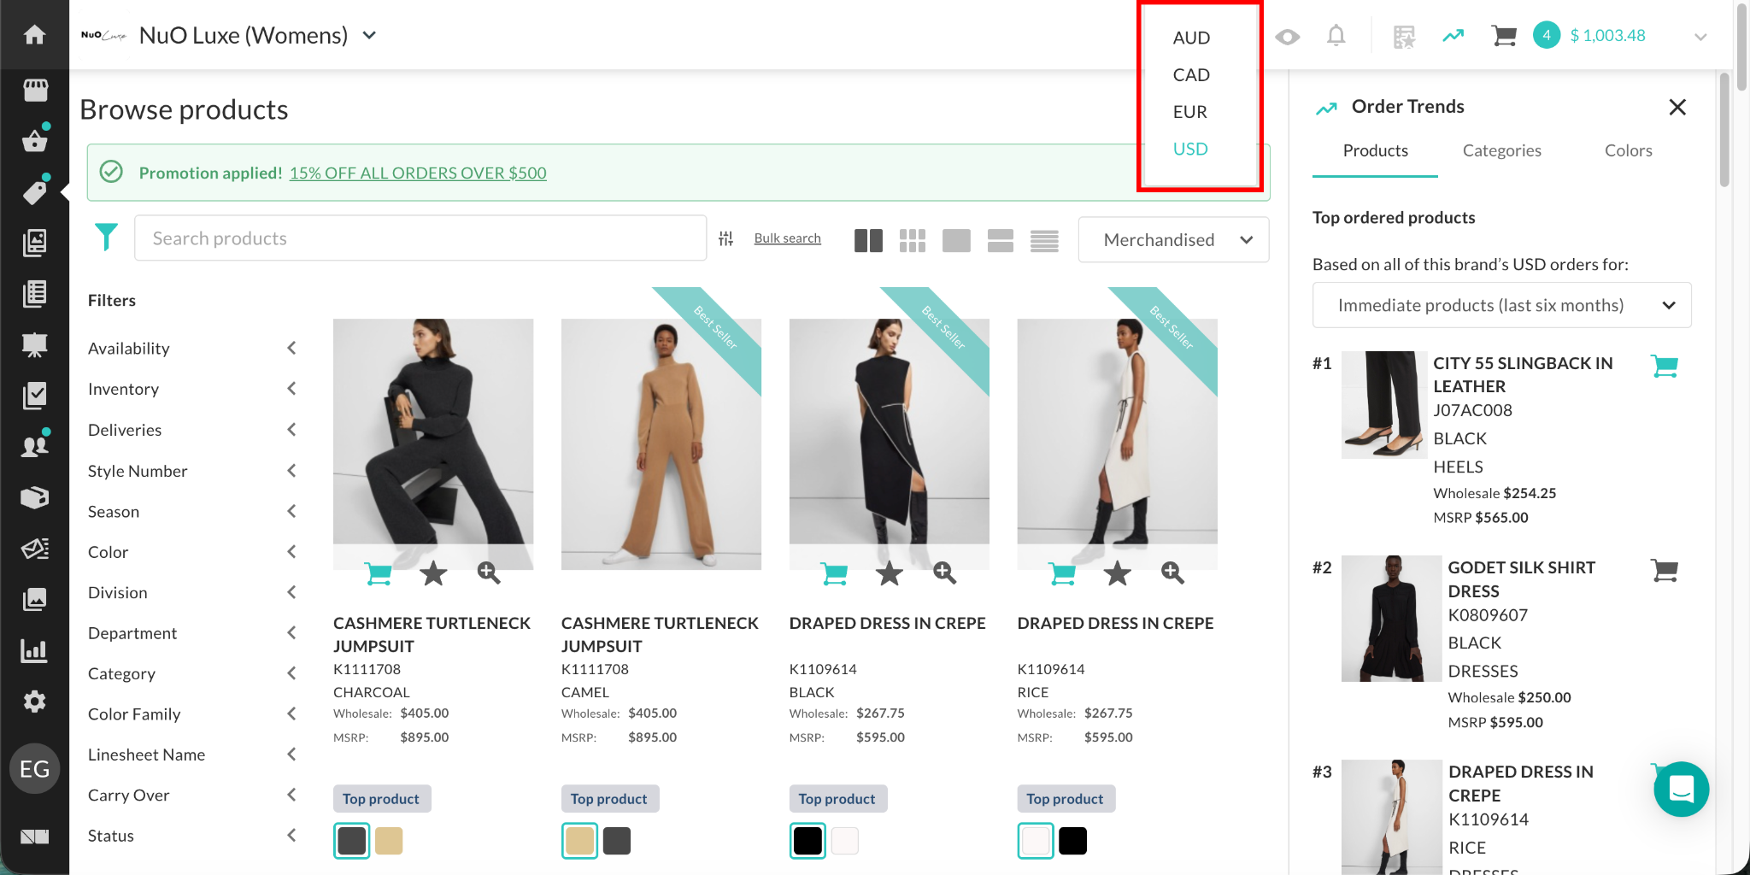
Task: Open the home icon in sidebar
Action: [x=34, y=35]
